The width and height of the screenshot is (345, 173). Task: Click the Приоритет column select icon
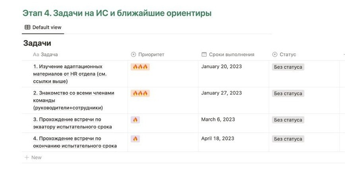pyautogui.click(x=133, y=54)
